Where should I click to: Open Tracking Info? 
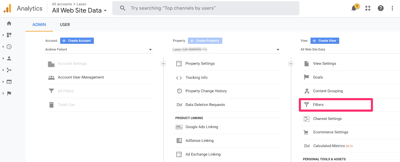[196, 78]
